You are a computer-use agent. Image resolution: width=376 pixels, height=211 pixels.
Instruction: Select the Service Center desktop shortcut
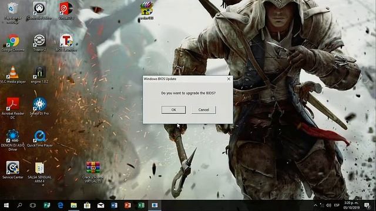[x=13, y=170]
